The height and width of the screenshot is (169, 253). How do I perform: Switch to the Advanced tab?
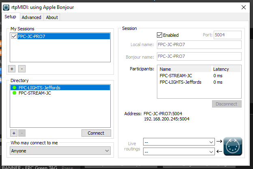[32, 17]
